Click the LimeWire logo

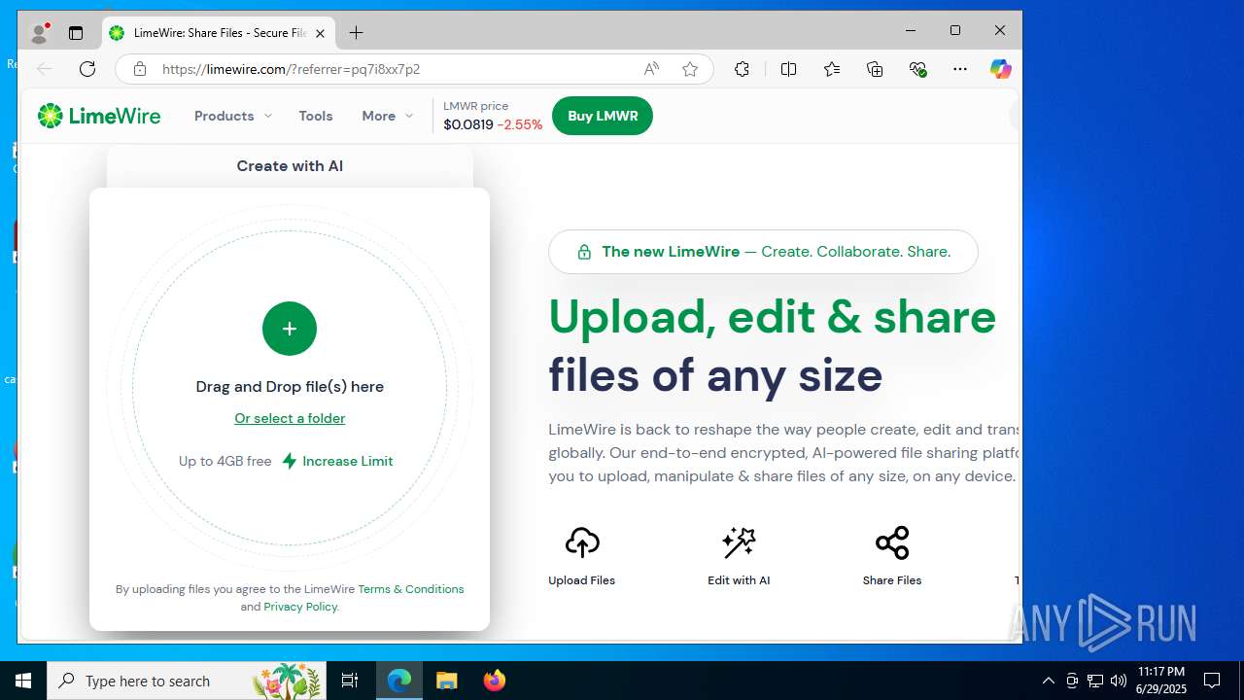click(x=99, y=116)
